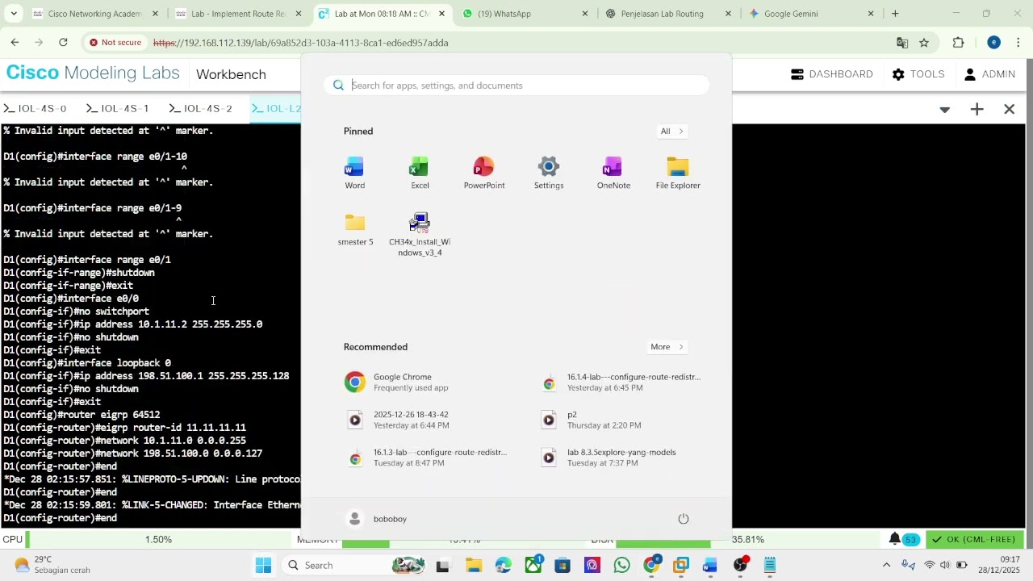Click the Not secure site info chip
Image resolution: width=1033 pixels, height=581 pixels.
click(115, 43)
